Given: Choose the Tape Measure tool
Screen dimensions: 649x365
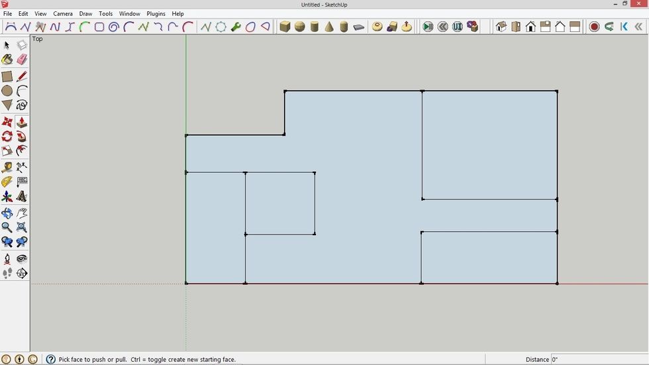Looking at the screenshot, I should tap(7, 168).
